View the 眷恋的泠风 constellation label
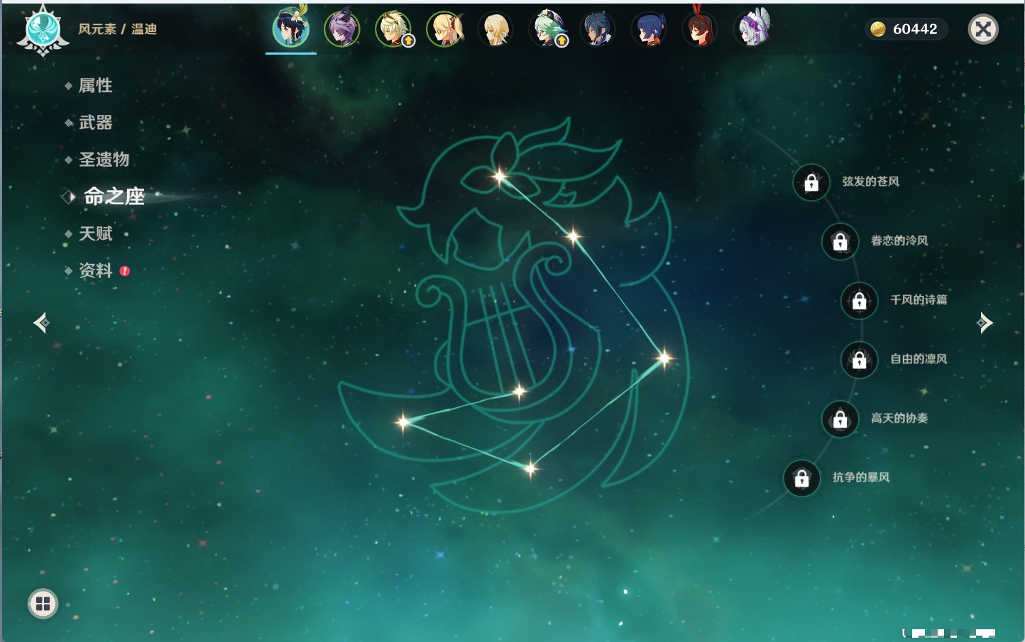 tap(899, 240)
